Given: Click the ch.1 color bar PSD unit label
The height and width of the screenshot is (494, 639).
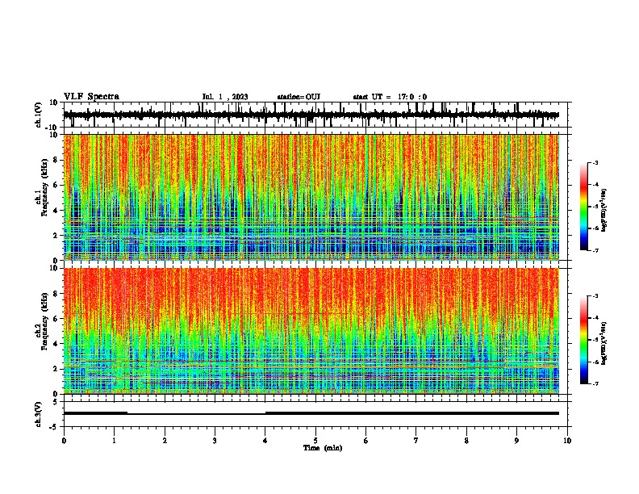Looking at the screenshot, I should coord(604,210).
